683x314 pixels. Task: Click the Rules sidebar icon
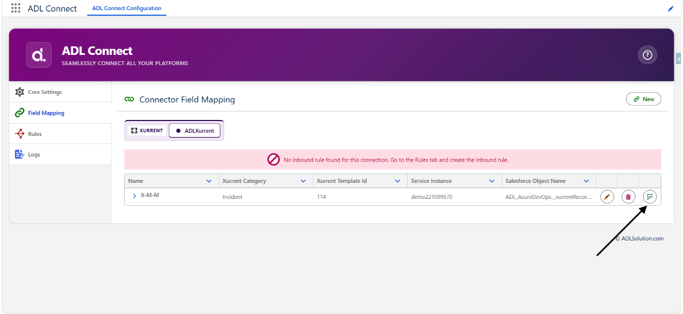pyautogui.click(x=20, y=134)
